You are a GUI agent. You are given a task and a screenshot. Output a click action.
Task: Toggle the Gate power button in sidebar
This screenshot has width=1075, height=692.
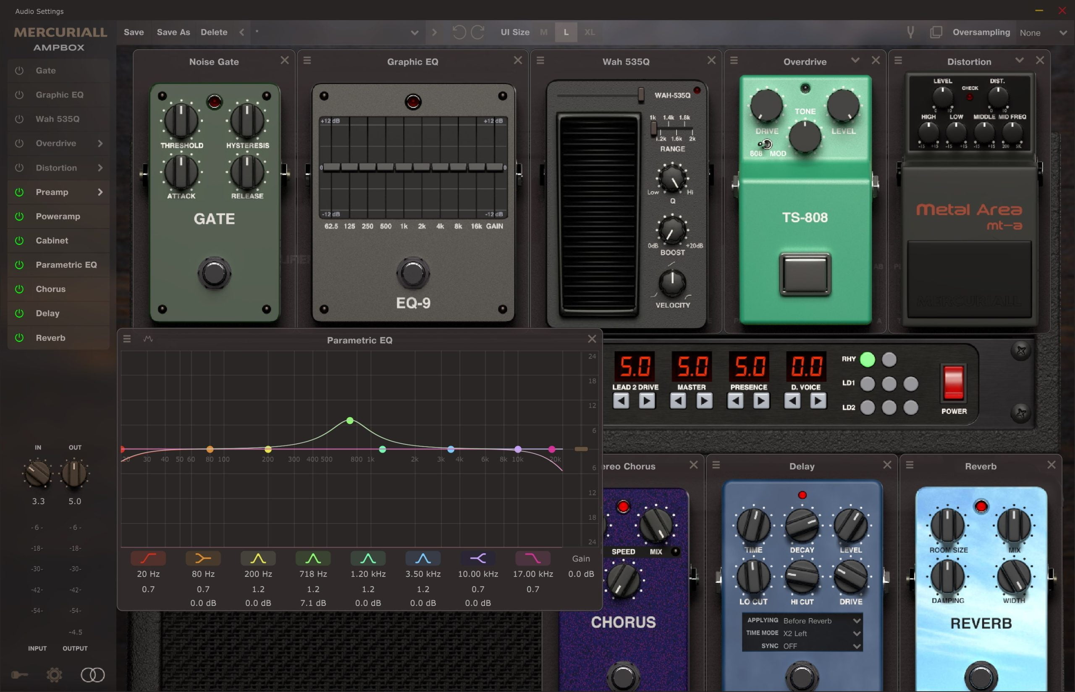click(19, 71)
